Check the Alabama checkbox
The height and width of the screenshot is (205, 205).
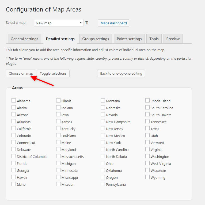tap(14, 101)
